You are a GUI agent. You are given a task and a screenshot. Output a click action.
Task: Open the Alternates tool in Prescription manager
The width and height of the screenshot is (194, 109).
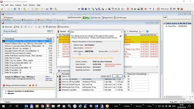click(x=51, y=27)
